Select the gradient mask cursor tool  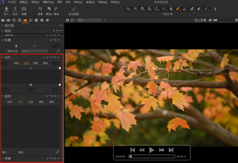(171, 9)
